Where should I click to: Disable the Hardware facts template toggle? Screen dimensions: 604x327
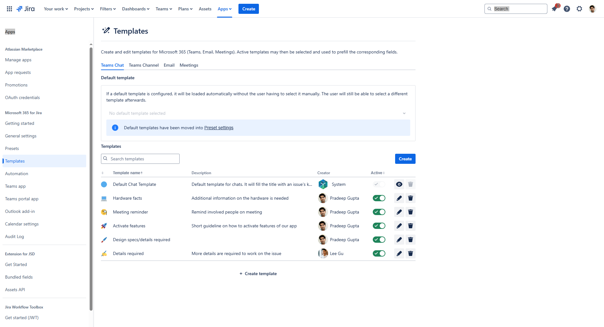pyautogui.click(x=379, y=198)
